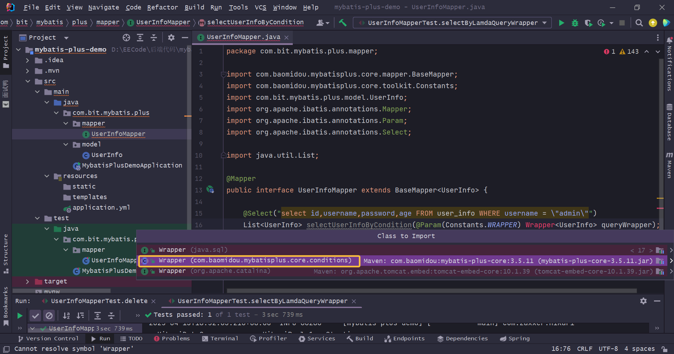Viewport: 674px width, 354px height.
Task: Hide the Project panel with minus icon
Action: [x=185, y=38]
